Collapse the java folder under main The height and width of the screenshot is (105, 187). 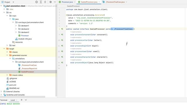[10, 19]
